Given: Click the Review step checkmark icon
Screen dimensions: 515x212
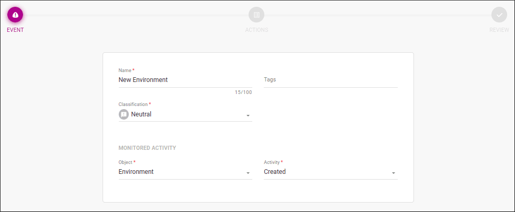Looking at the screenshot, I should coord(499,15).
